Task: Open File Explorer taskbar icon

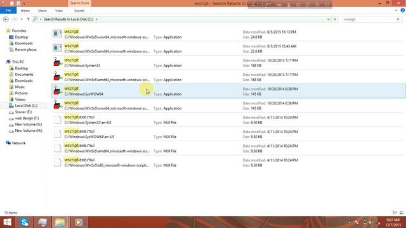Action: point(60,222)
